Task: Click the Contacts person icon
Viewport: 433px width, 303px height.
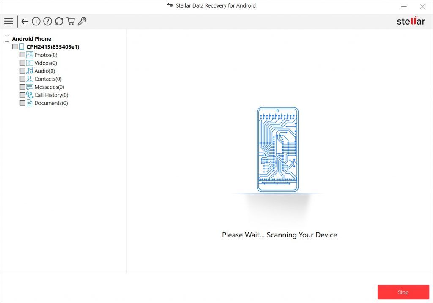Action: (30, 79)
